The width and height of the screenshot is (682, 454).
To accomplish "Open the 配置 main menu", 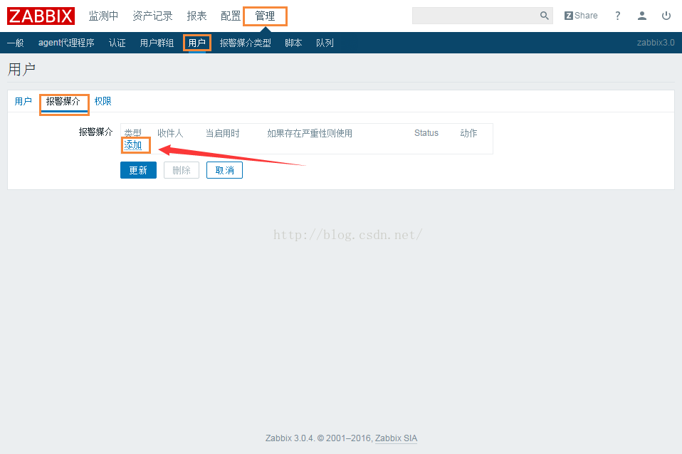I will (x=231, y=16).
